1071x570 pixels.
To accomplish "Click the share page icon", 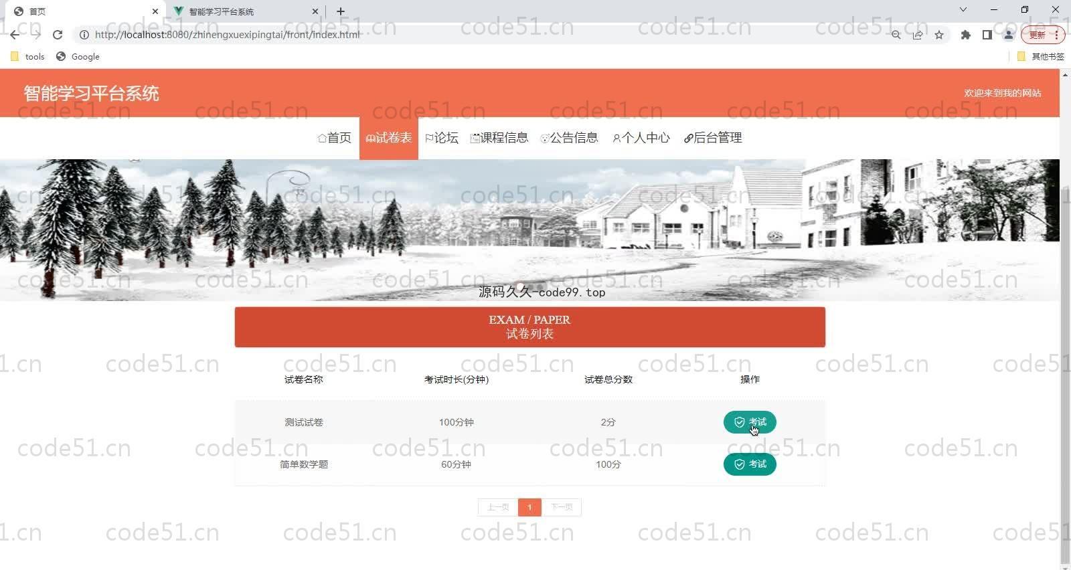I will (x=917, y=35).
